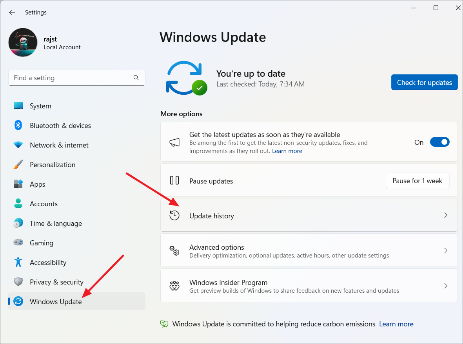Open Time & language label
Image resolution: width=463 pixels, height=344 pixels.
pos(56,223)
